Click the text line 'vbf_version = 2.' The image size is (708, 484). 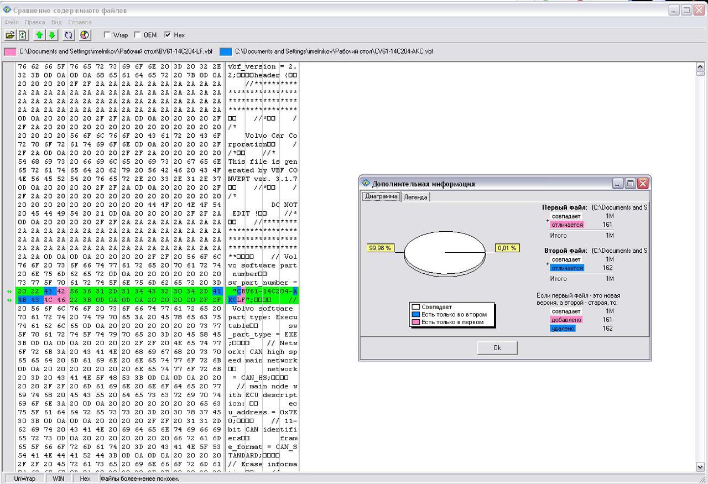click(x=263, y=66)
